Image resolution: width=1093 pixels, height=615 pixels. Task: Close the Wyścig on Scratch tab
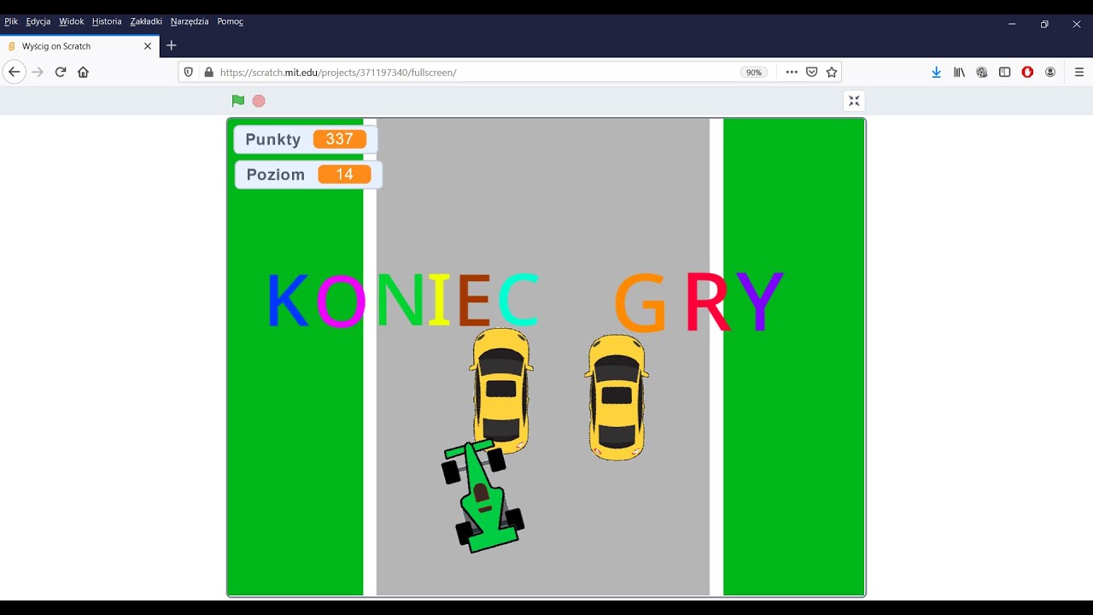click(x=148, y=46)
